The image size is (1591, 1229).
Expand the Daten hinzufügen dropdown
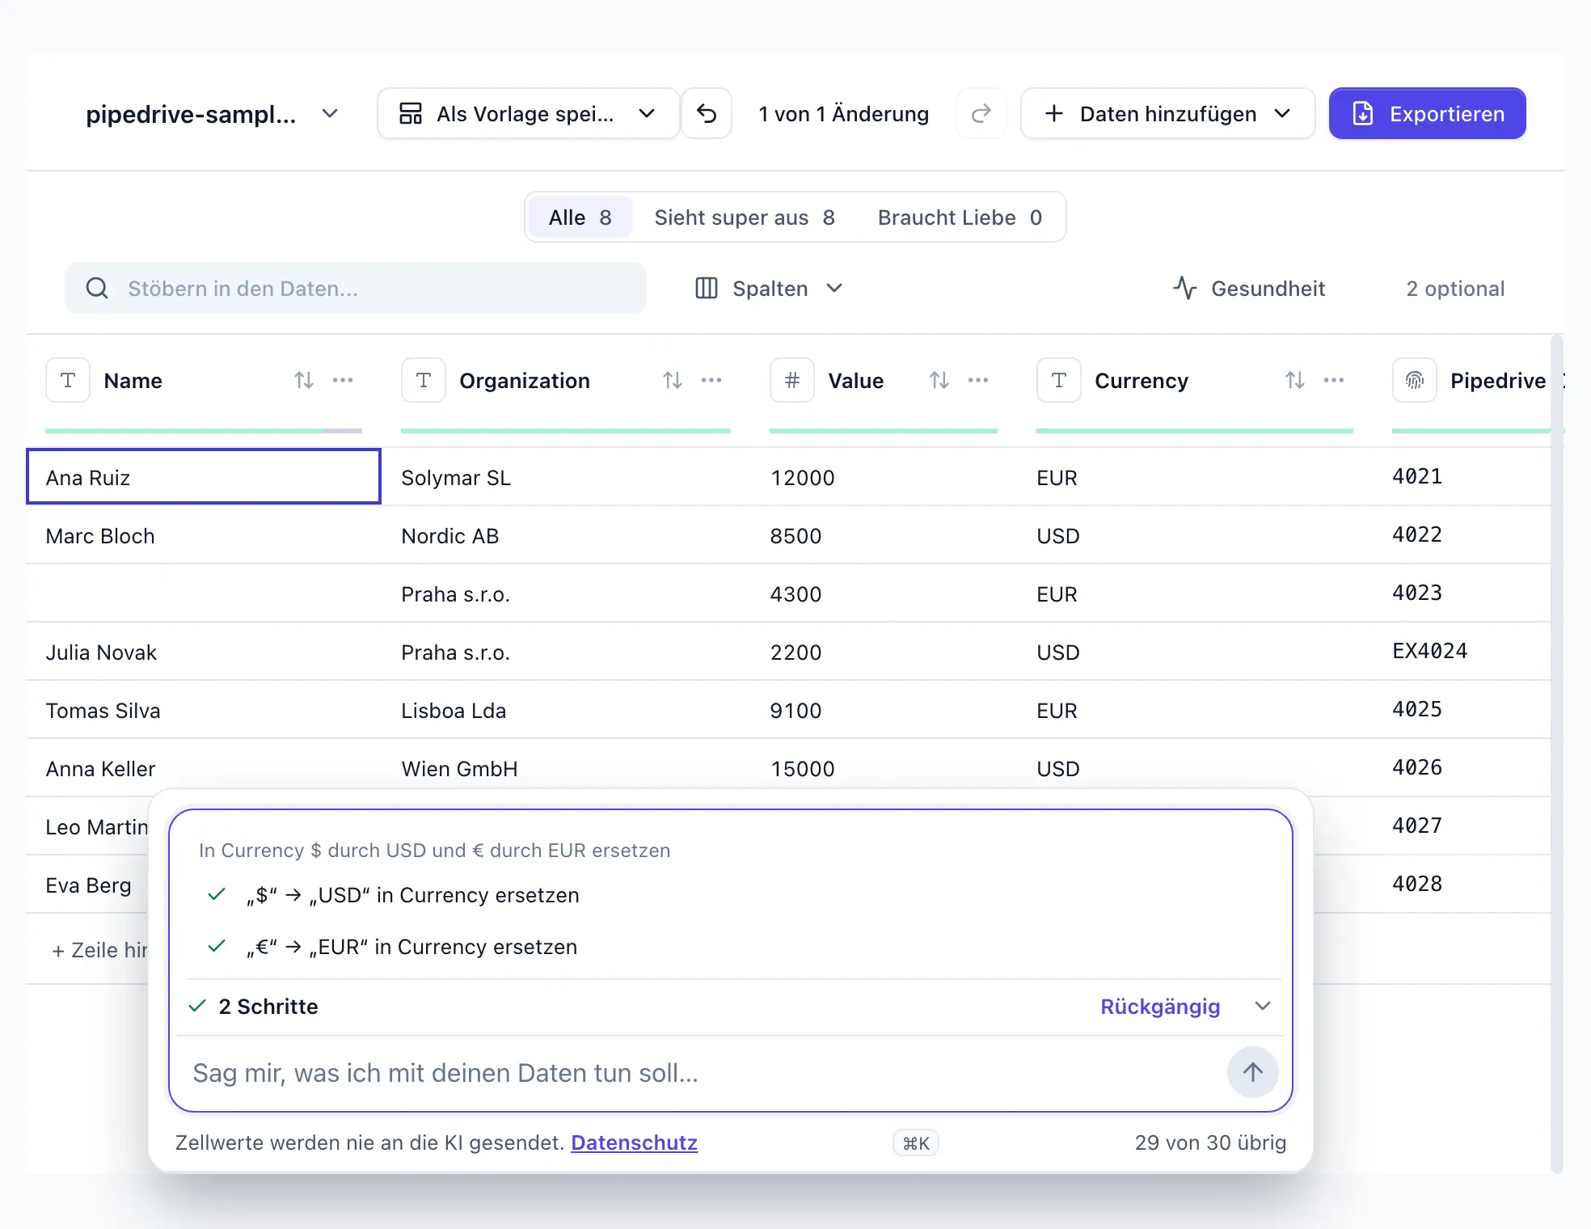[x=1167, y=114]
